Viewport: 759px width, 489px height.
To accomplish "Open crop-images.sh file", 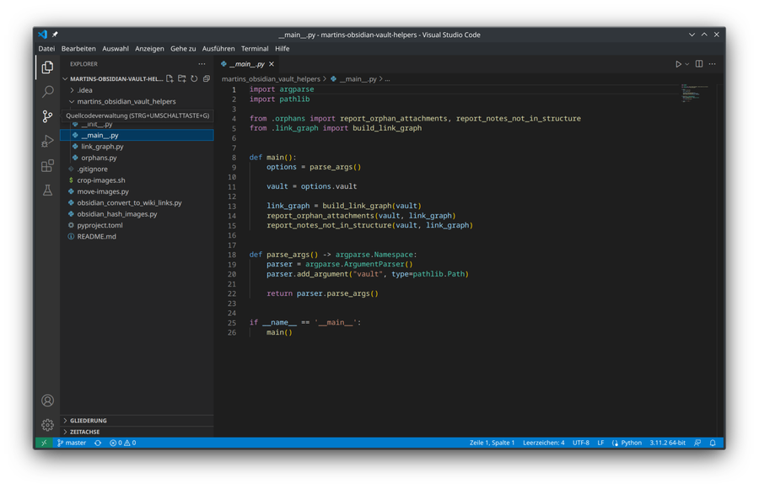I will tap(137, 180).
